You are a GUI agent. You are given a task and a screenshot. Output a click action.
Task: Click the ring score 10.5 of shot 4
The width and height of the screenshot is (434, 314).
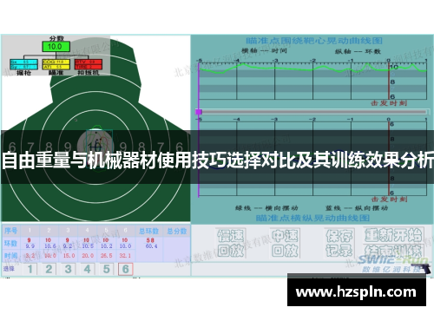88,246
